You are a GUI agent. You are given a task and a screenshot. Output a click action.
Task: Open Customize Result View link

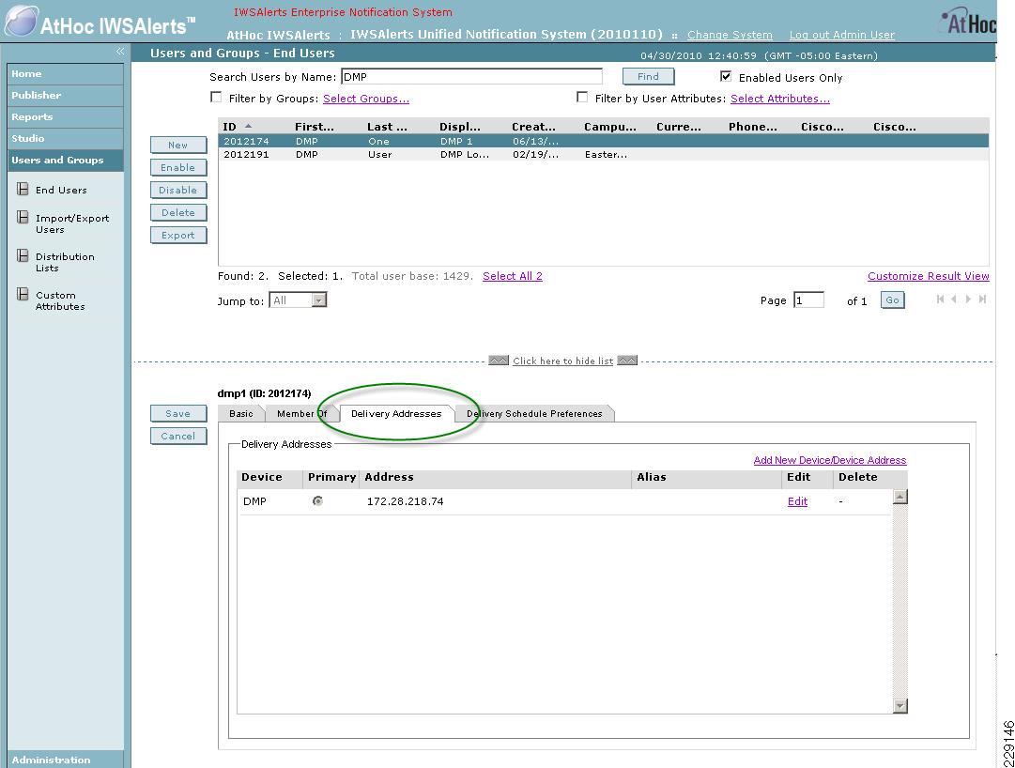[x=929, y=276]
